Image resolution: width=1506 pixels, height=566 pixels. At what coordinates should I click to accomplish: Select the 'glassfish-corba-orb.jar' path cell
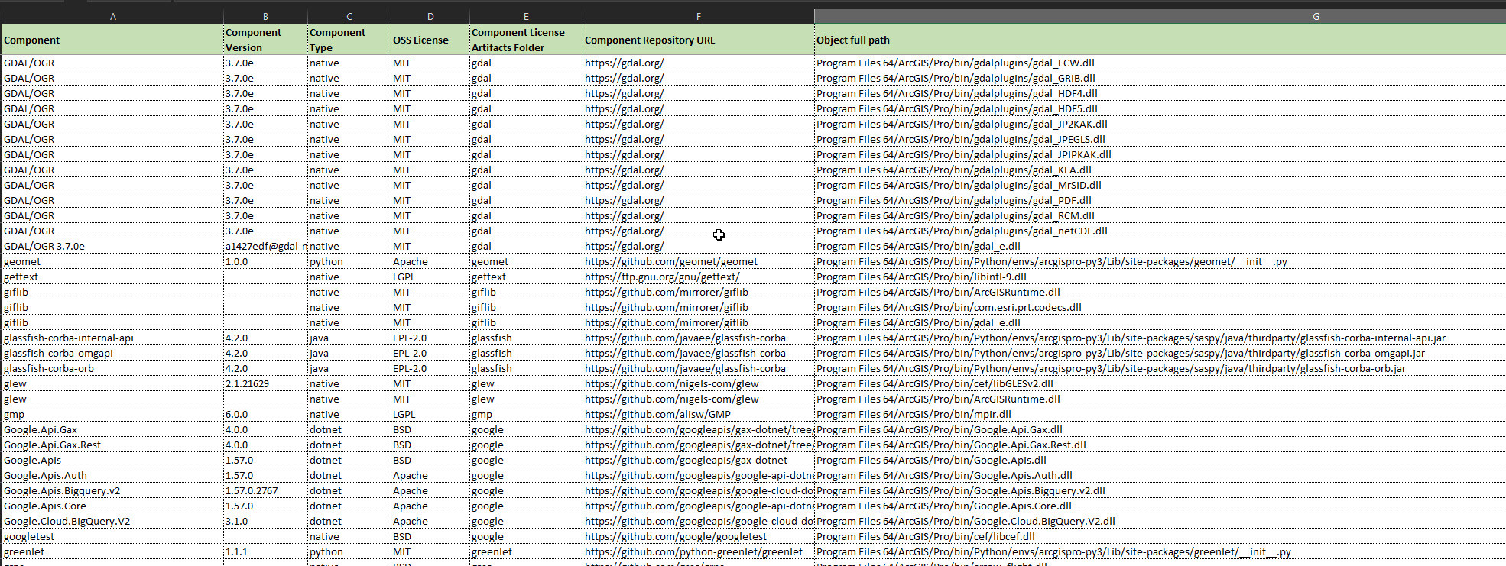[1160, 368]
